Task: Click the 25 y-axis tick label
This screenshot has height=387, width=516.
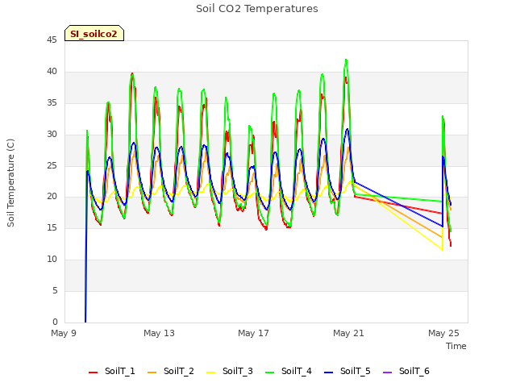Action: tap(52, 165)
